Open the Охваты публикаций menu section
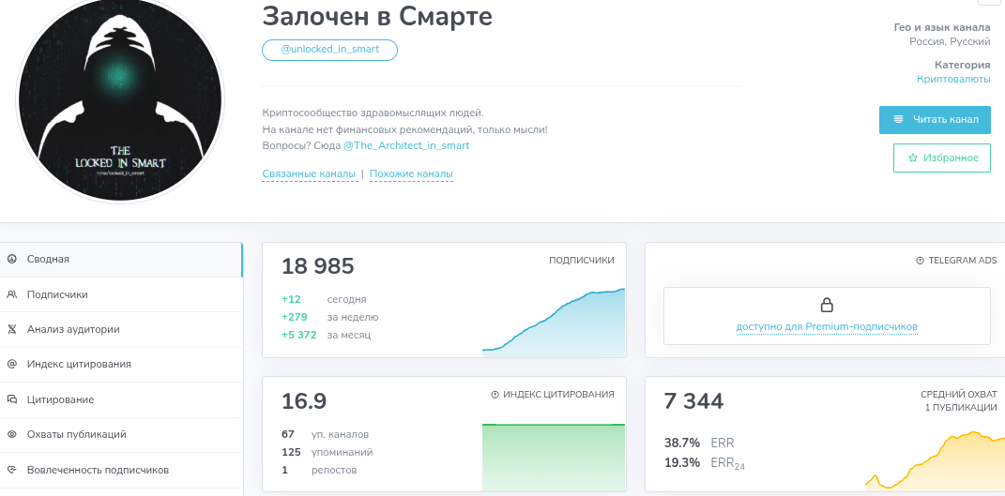The width and height of the screenshot is (1005, 496). coord(76,434)
